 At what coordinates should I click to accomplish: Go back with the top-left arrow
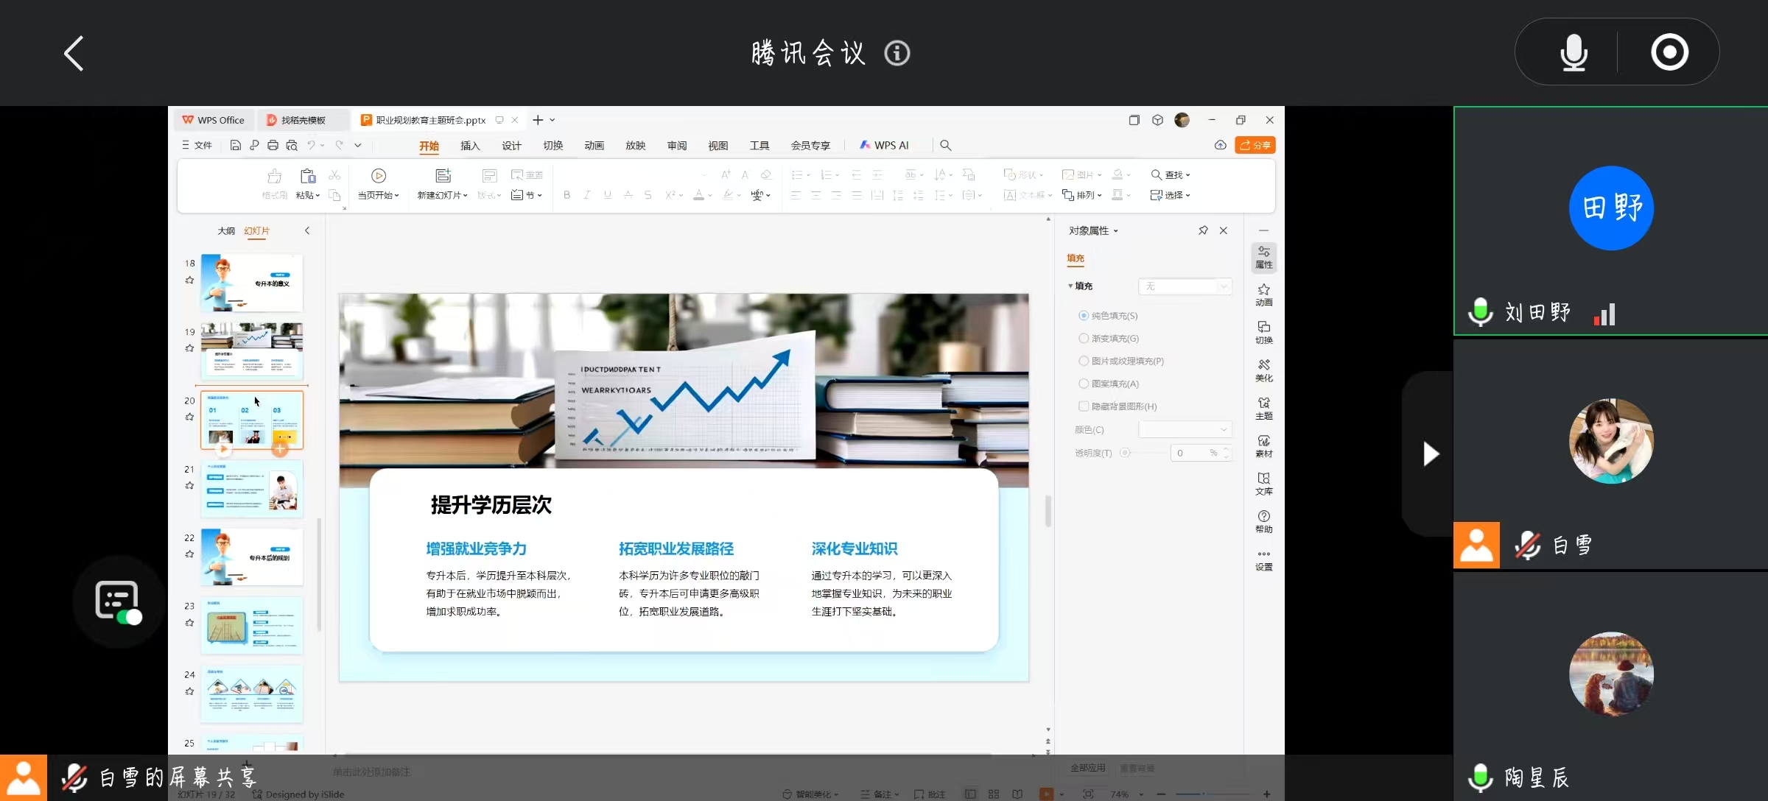tap(74, 53)
